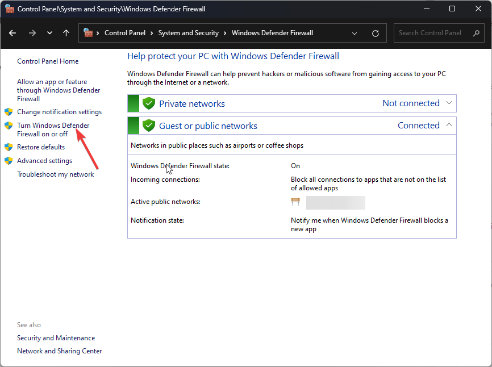492x367 pixels.
Task: Click the Back navigation arrow
Action: 12,33
